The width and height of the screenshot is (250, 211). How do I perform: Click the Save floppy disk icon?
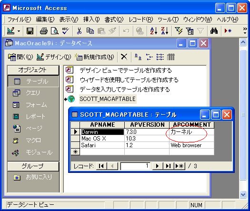pyautogui.click(x=30, y=31)
